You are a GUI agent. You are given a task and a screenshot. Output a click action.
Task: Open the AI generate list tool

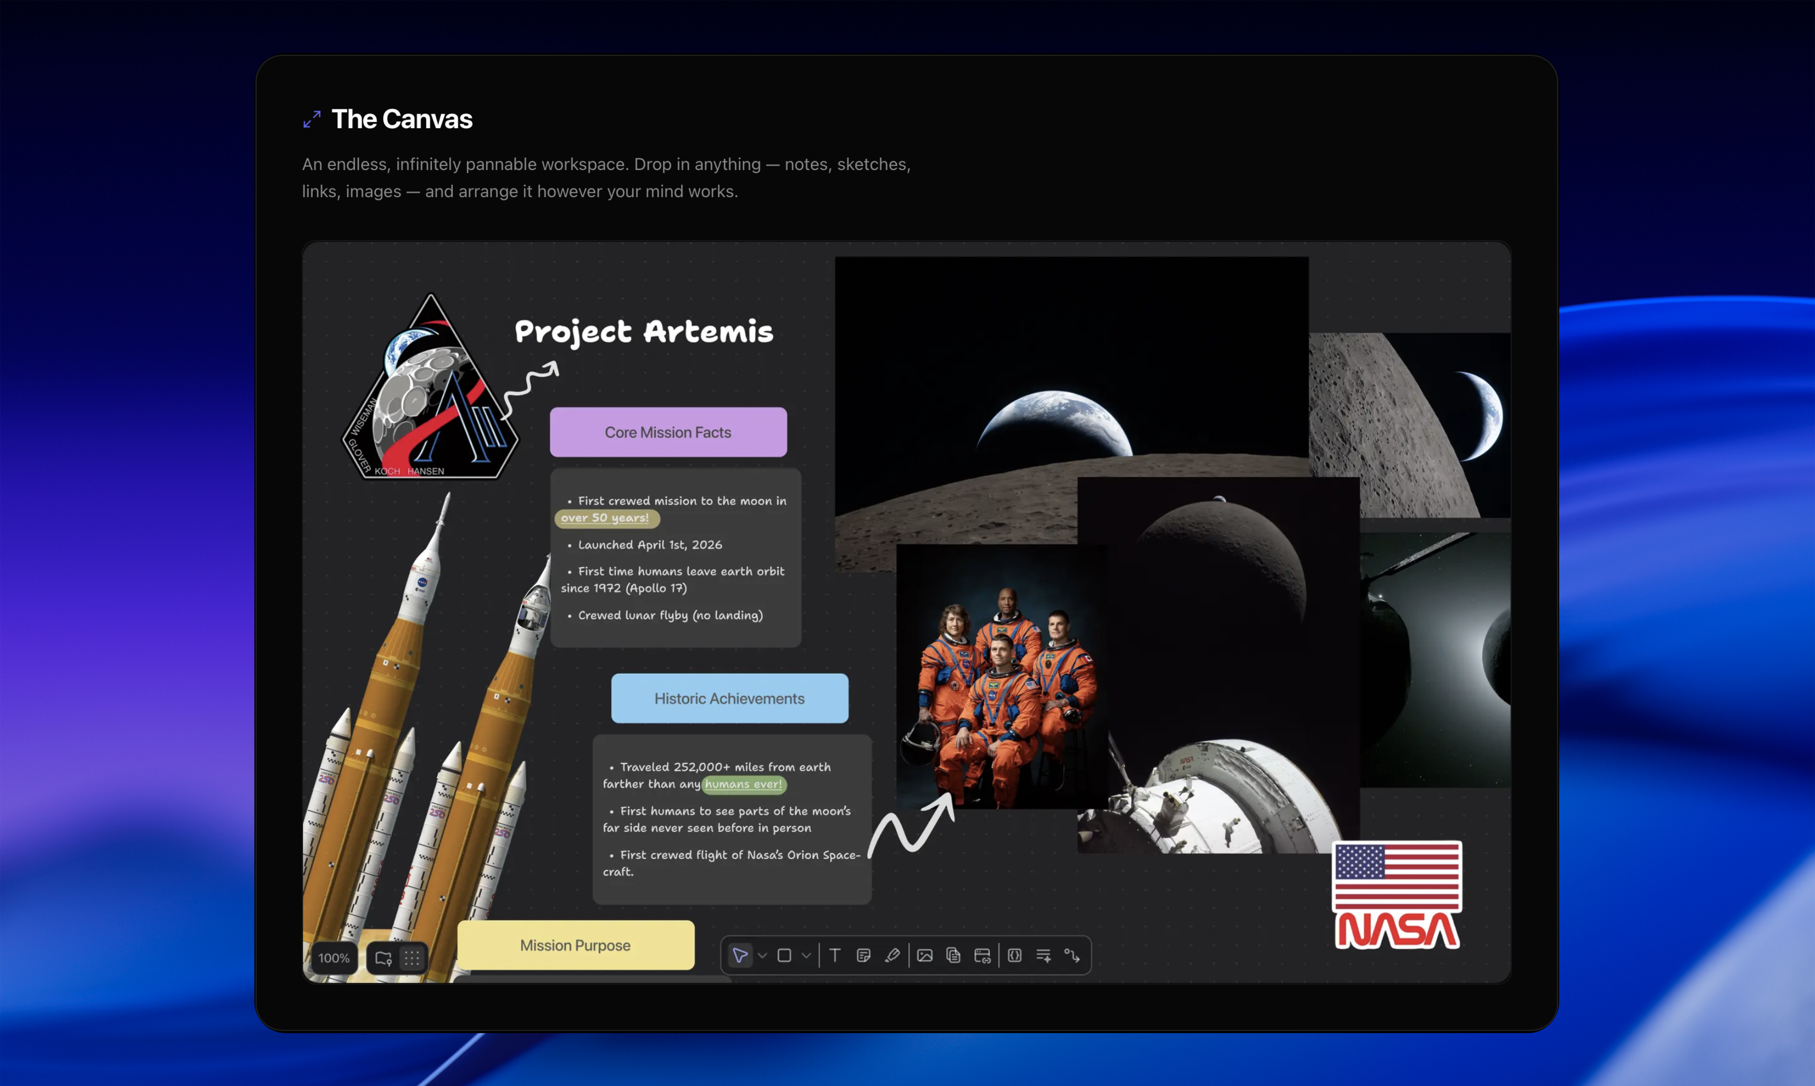coord(1044,956)
